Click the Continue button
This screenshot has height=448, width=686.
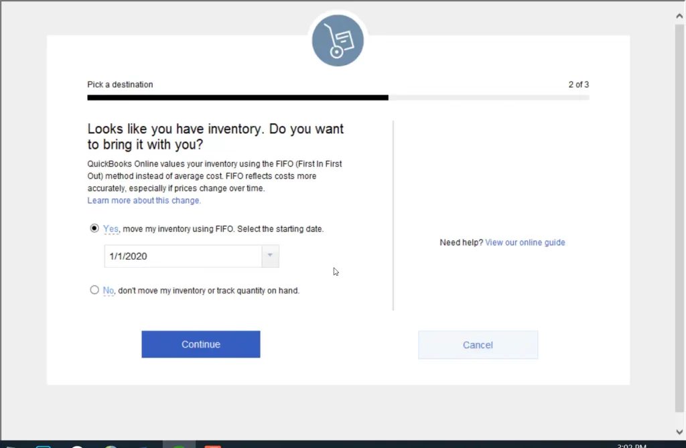coord(201,344)
